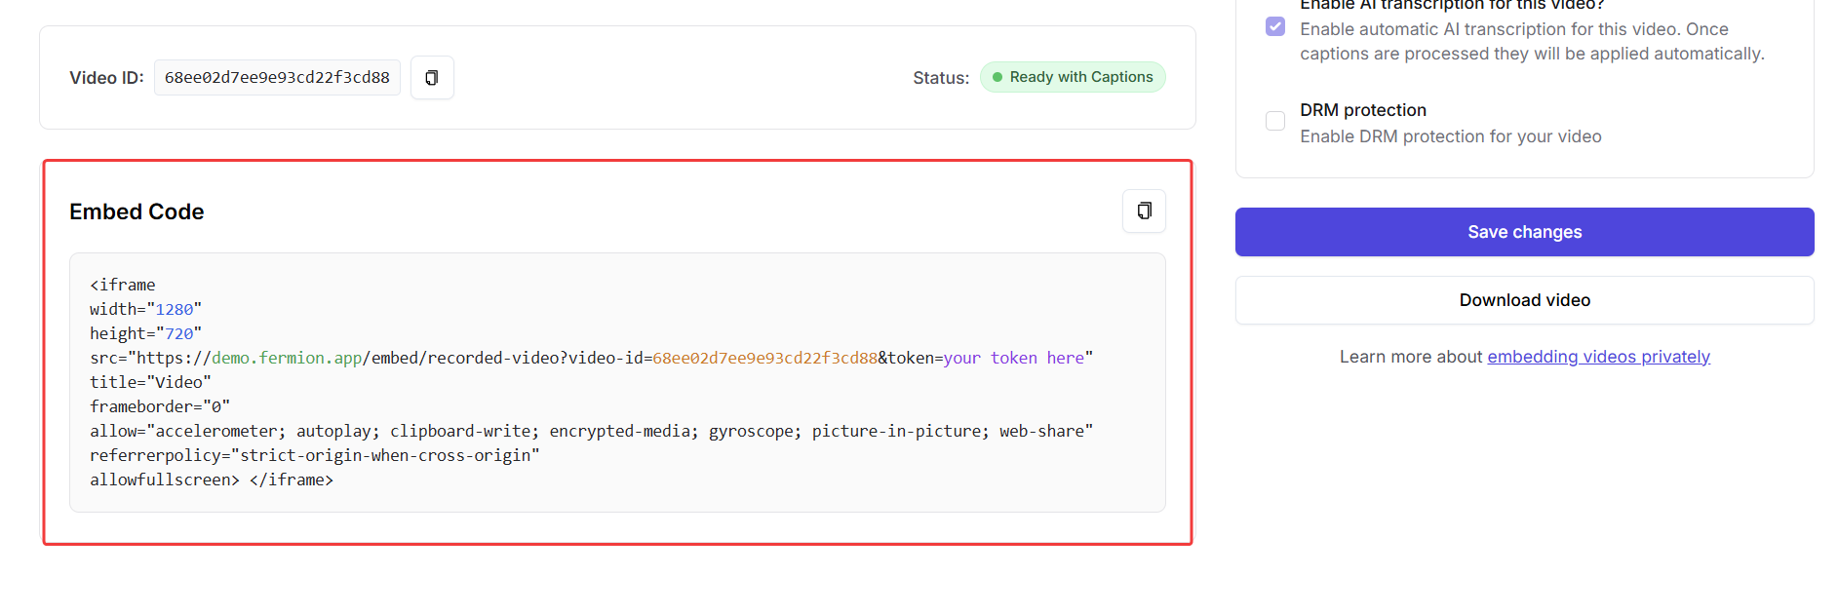
Task: Click the DRM protection label text
Action: coord(1362,110)
